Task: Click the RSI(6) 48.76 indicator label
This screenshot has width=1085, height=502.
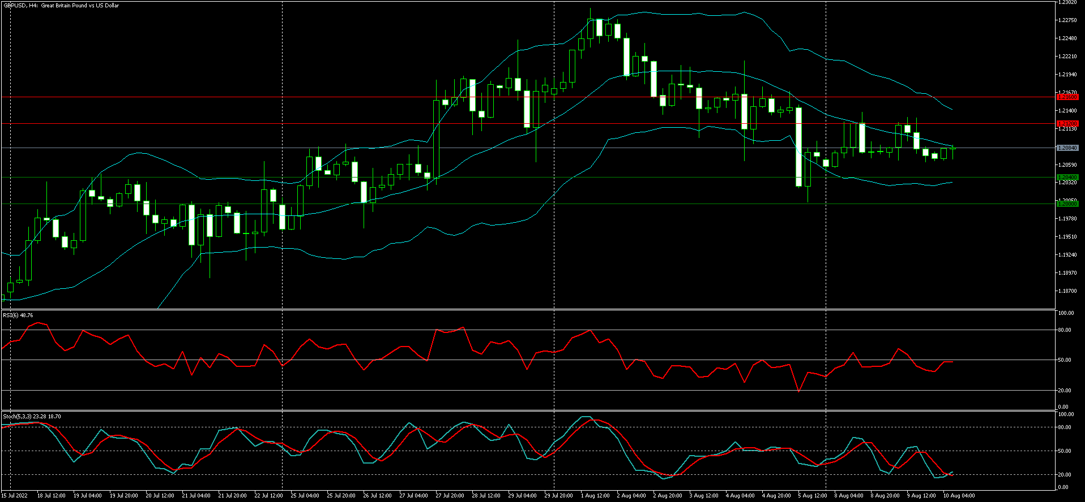Action: pyautogui.click(x=18, y=315)
